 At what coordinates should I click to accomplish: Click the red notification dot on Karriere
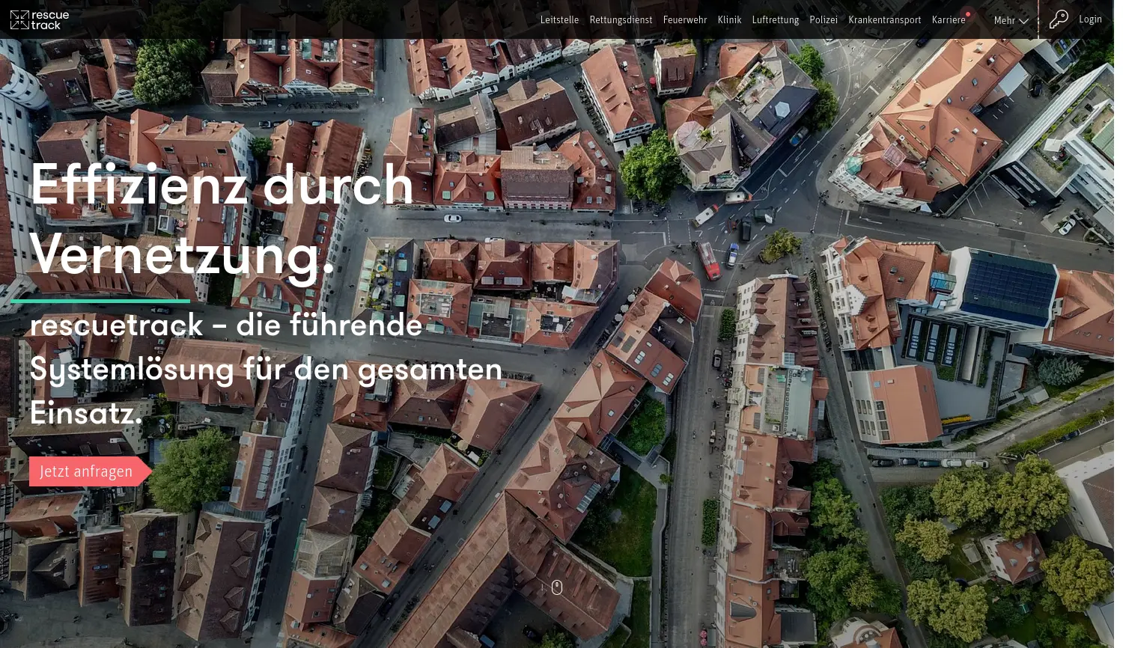coord(967,13)
